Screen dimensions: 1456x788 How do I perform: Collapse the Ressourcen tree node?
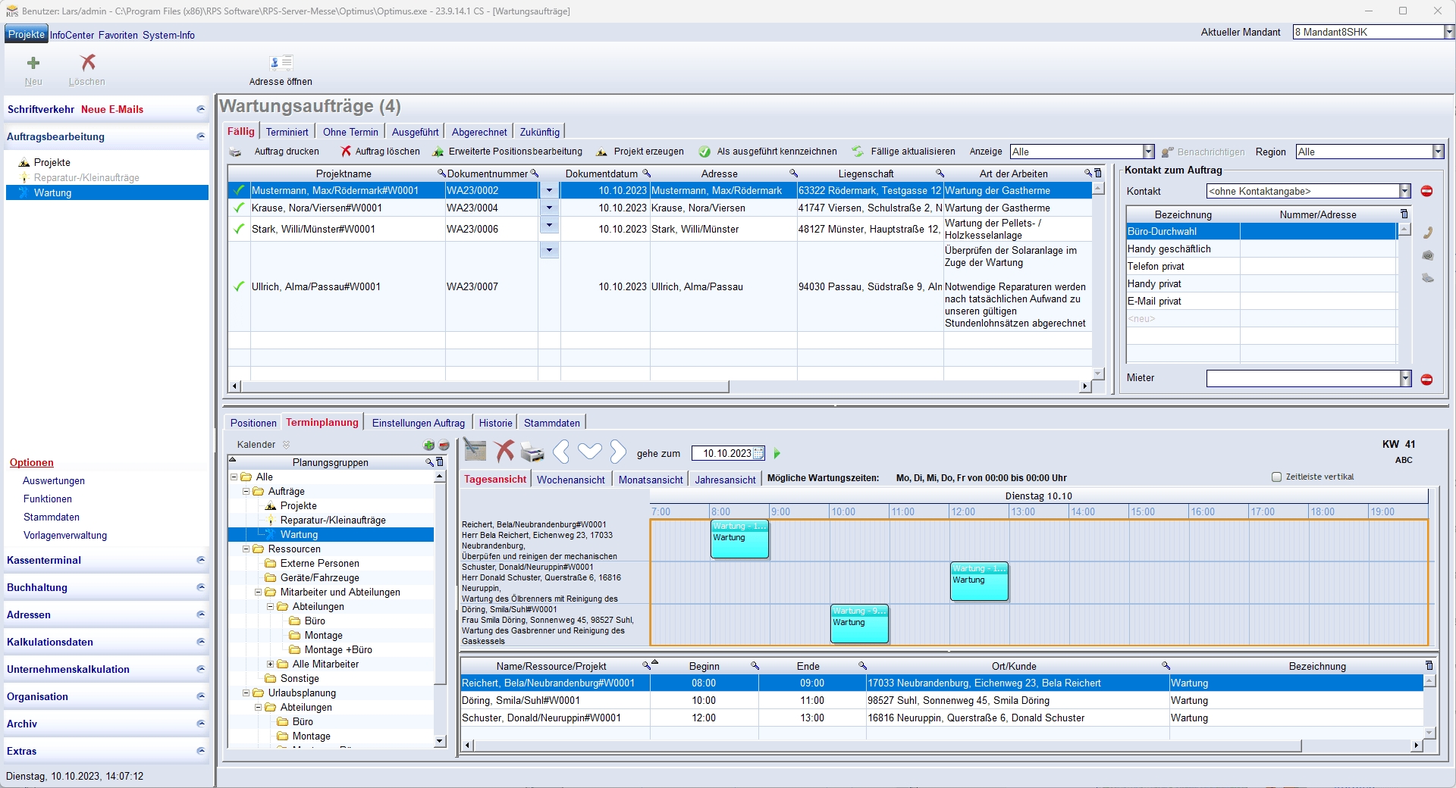(x=246, y=549)
